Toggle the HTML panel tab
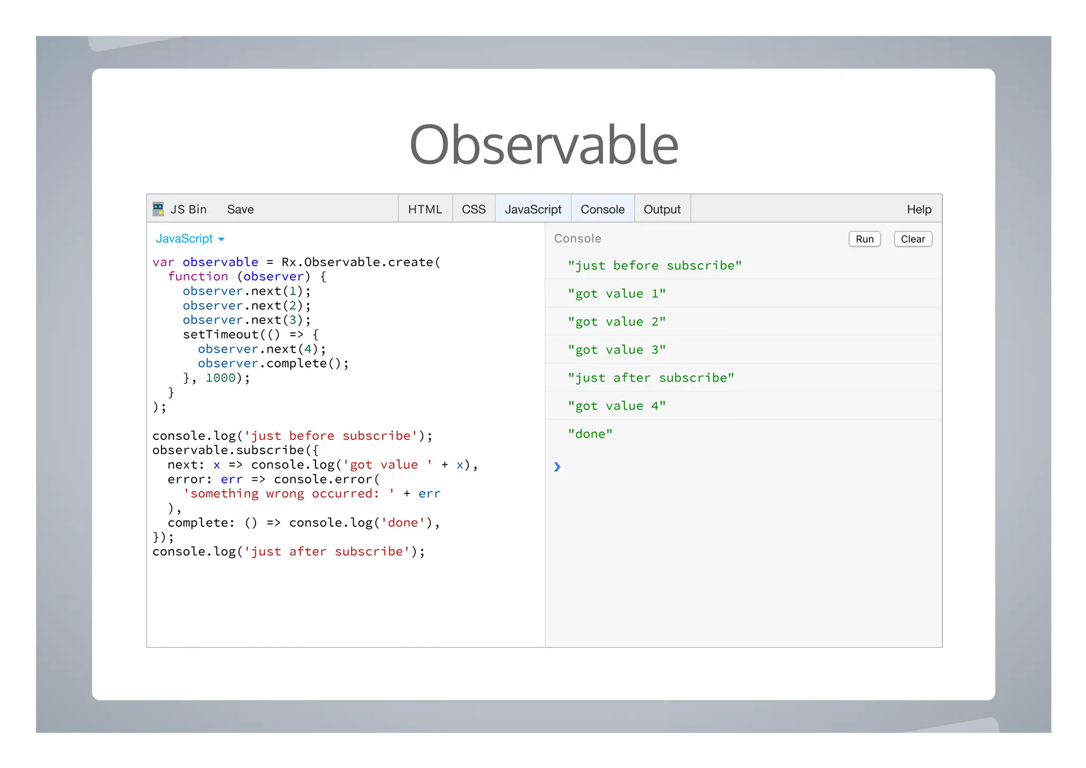The height and width of the screenshot is (768, 1086). [425, 209]
